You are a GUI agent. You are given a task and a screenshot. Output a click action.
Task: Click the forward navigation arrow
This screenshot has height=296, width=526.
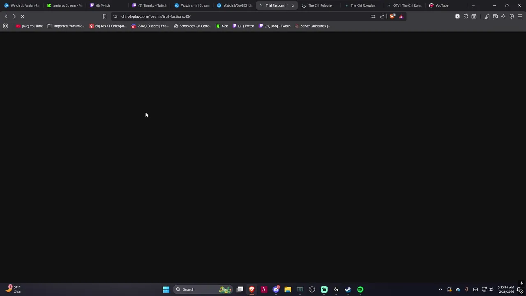coord(14,16)
